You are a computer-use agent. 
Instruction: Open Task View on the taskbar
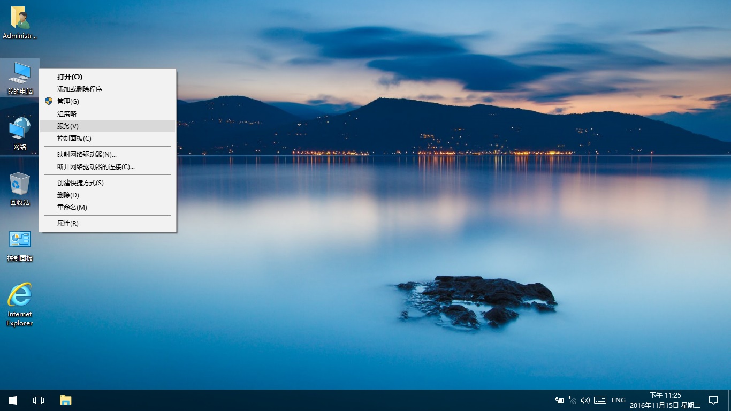pyautogui.click(x=39, y=400)
